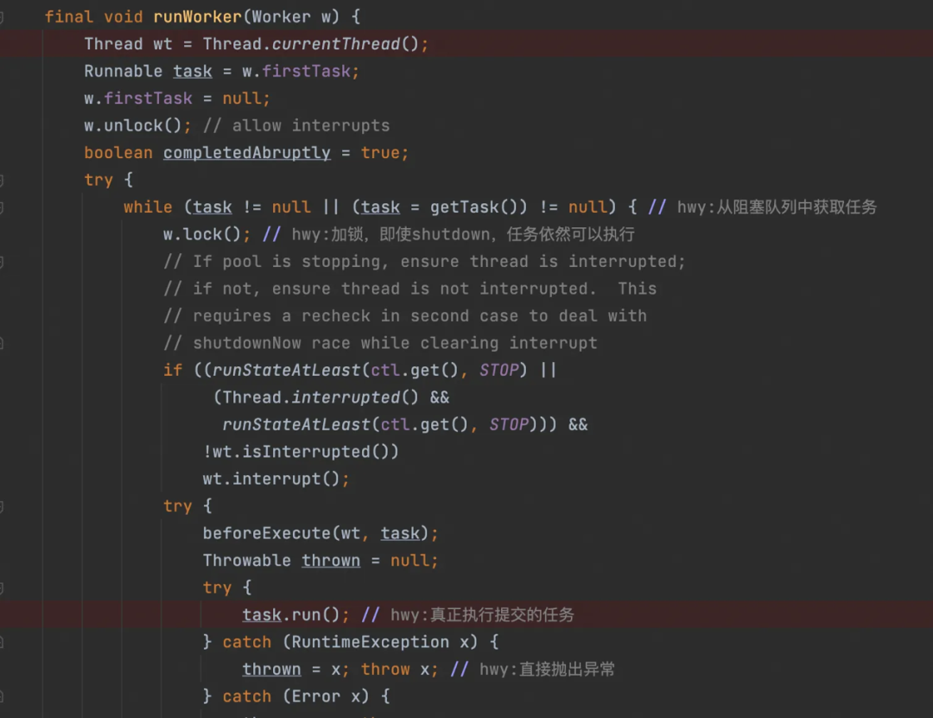933x718 pixels.
Task: Click the task.run() call
Action: pyautogui.click(x=291, y=615)
